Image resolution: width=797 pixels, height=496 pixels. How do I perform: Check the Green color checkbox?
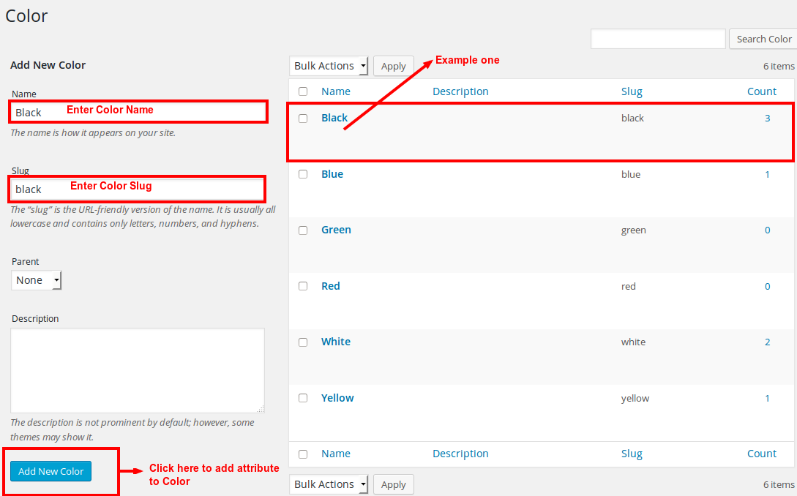click(303, 230)
